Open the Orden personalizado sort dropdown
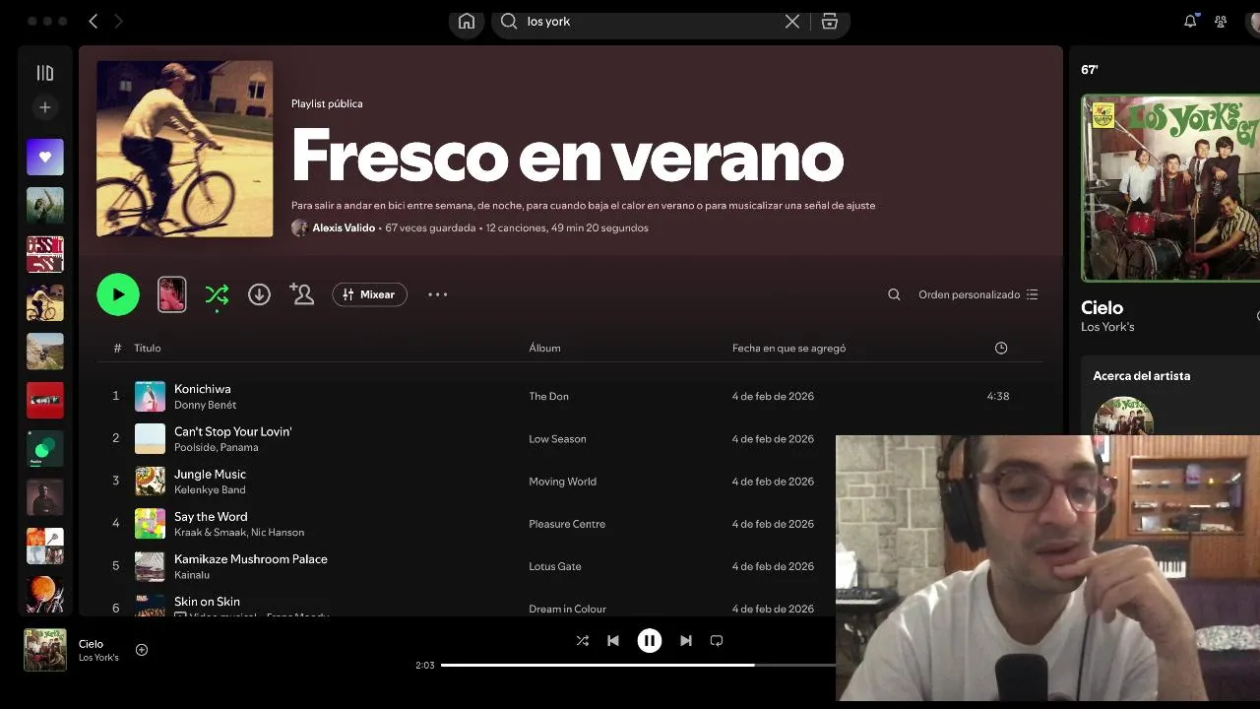1260x709 pixels. coord(978,294)
